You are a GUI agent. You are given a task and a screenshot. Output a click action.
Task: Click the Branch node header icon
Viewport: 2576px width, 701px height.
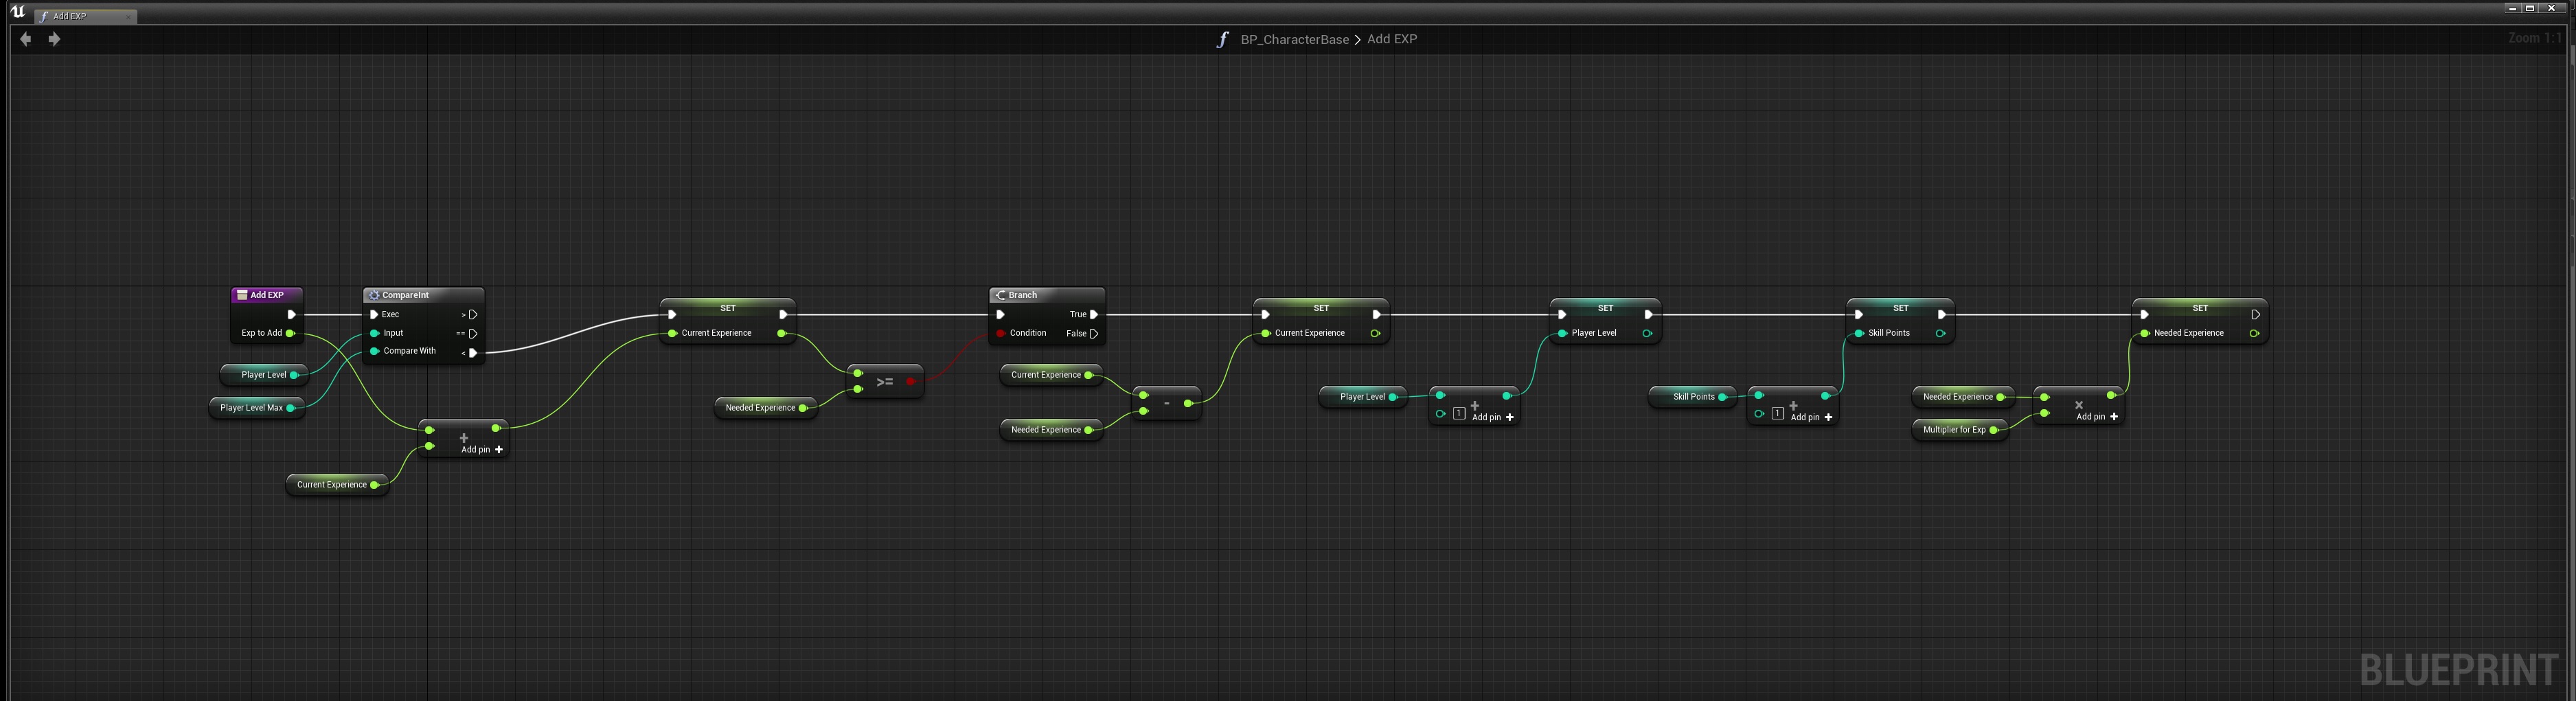pyautogui.click(x=1000, y=295)
